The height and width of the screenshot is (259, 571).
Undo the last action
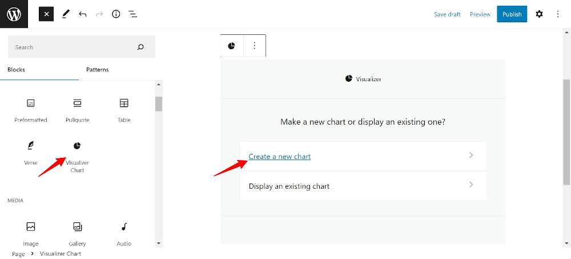point(83,14)
